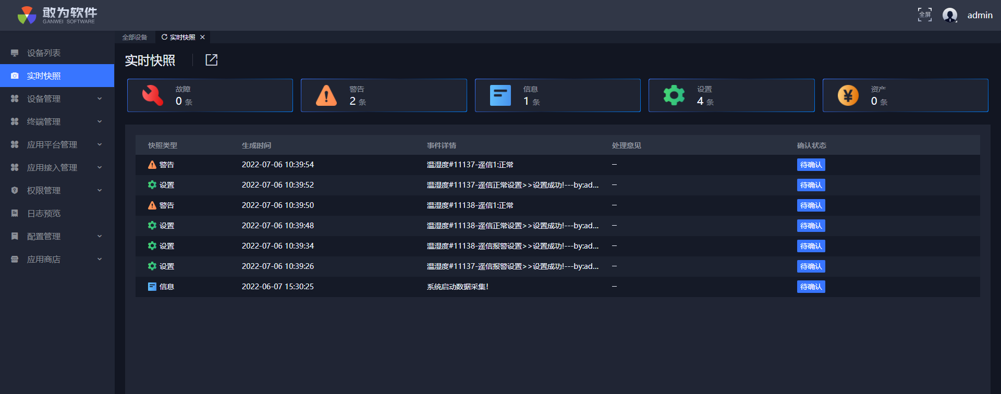Refresh icon on the 实时快照 tab
The width and height of the screenshot is (1001, 394).
click(x=164, y=37)
